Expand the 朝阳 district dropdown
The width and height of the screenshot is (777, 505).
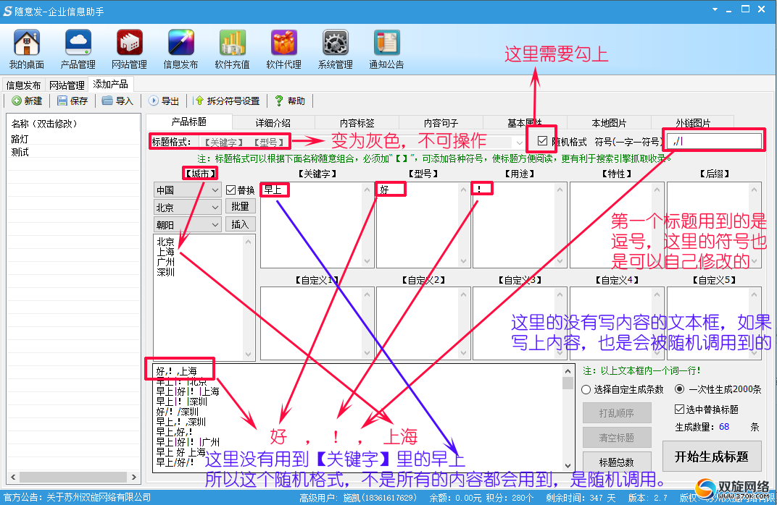pos(215,224)
